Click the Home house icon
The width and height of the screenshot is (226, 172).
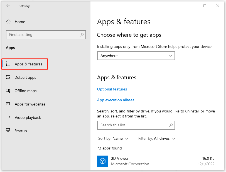(x=9, y=22)
